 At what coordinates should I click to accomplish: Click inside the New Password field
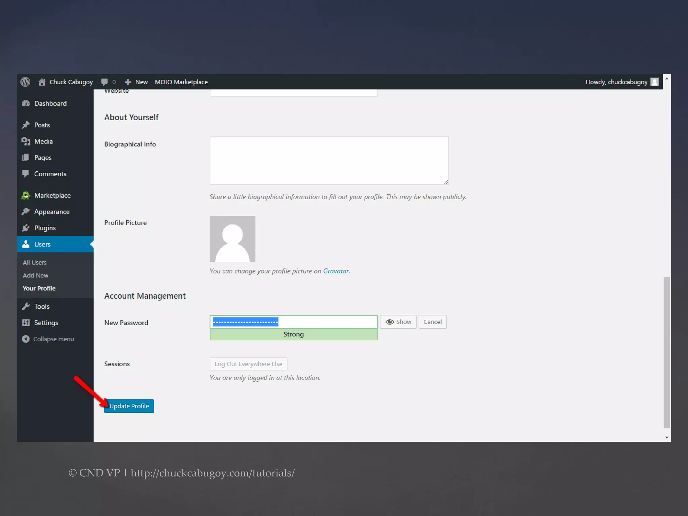pos(294,322)
